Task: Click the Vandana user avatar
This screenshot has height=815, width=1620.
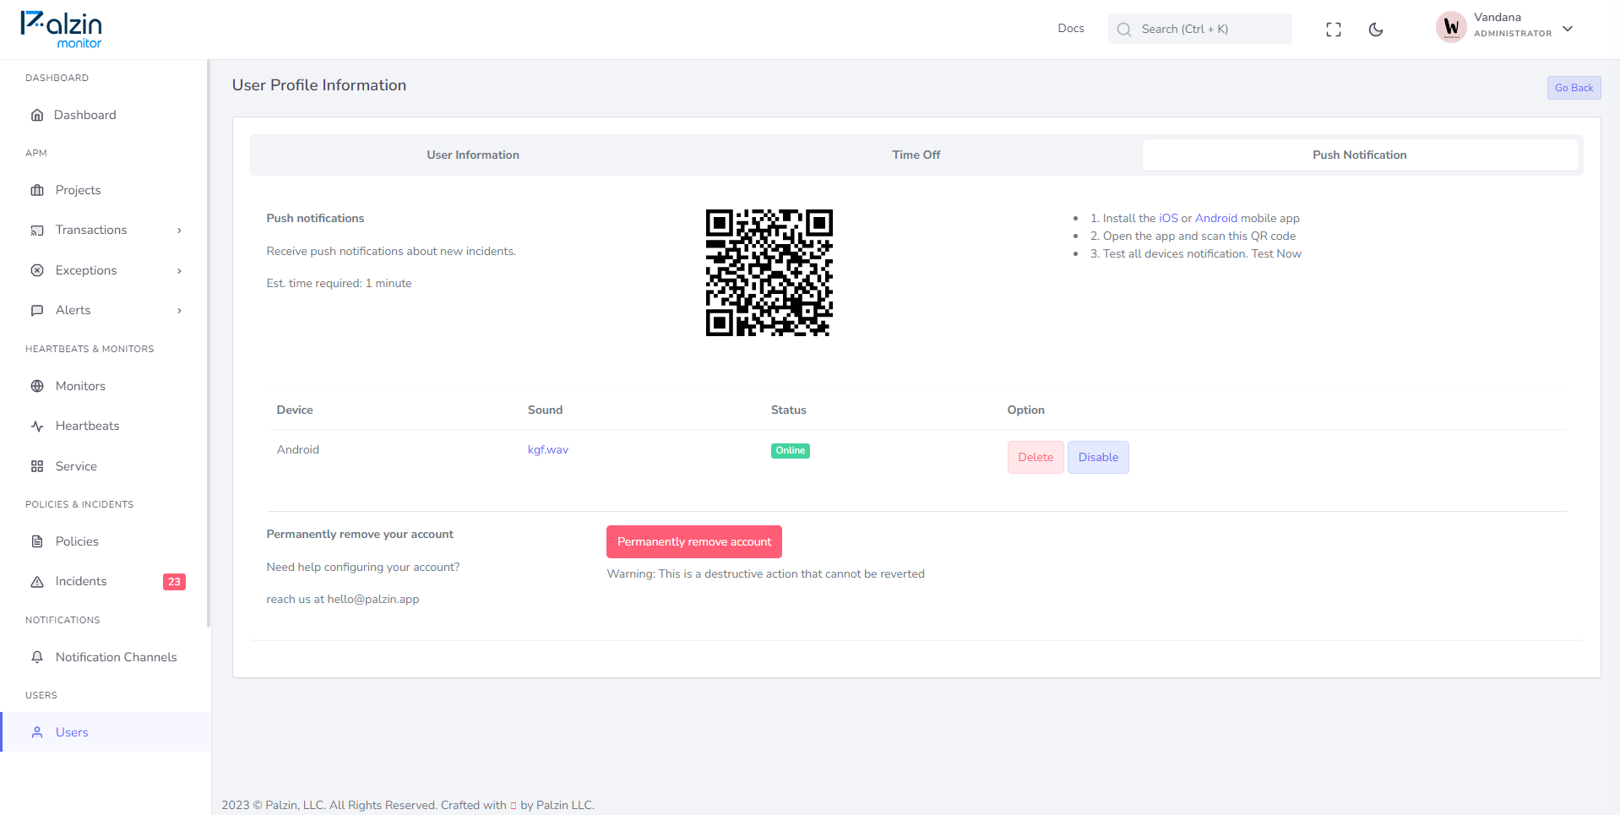Action: pyautogui.click(x=1451, y=27)
